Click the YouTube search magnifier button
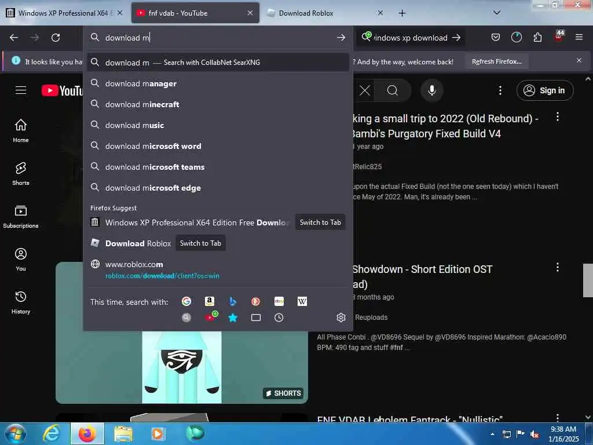Screen dimensions: 593x445 pos(393,90)
